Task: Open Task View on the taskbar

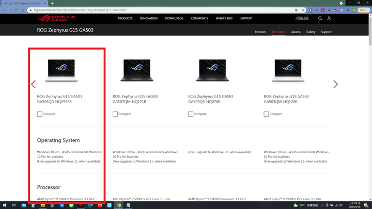Action: [14, 205]
